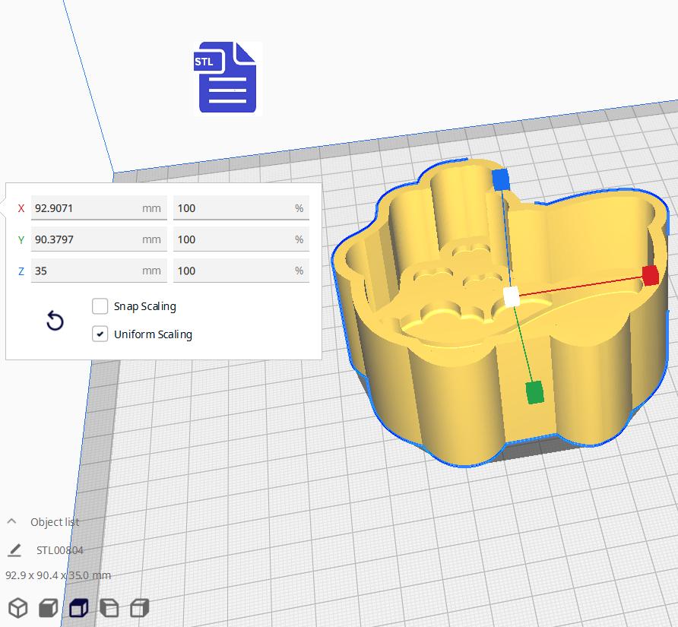The width and height of the screenshot is (678, 627).
Task: Disable the Uniform Scaling checkbox
Action: point(100,334)
